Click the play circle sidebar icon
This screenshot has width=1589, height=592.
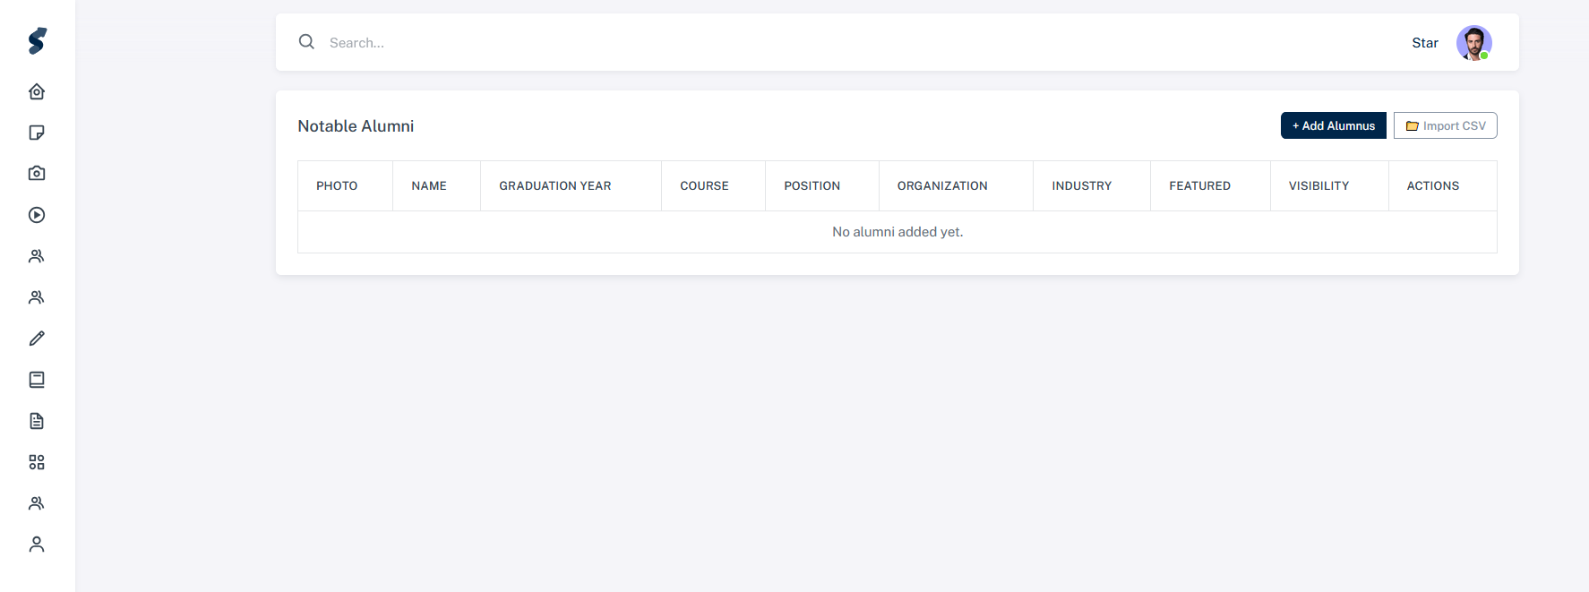coord(37,215)
